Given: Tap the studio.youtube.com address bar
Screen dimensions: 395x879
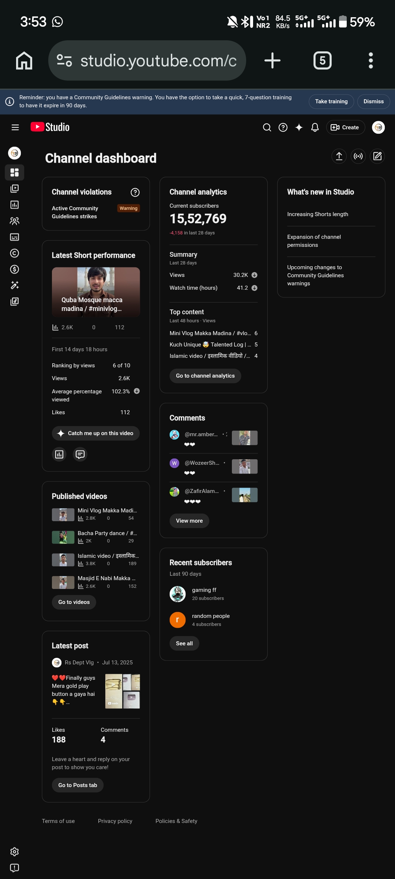Looking at the screenshot, I should point(147,60).
